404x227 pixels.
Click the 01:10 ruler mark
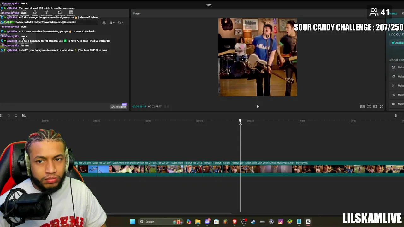(353, 121)
